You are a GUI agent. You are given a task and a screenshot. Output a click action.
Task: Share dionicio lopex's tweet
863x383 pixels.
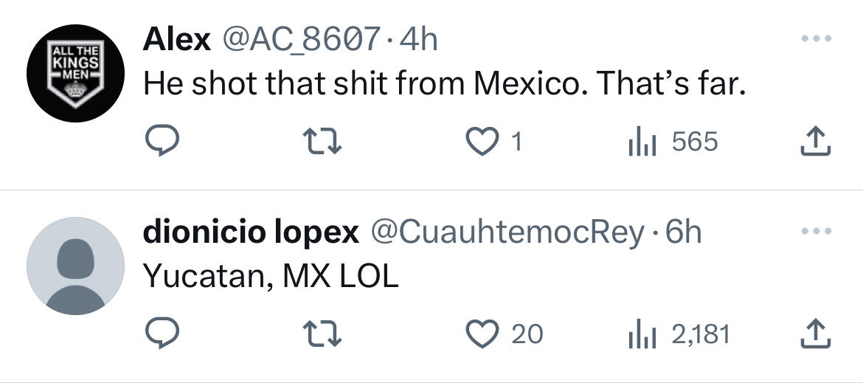816,334
